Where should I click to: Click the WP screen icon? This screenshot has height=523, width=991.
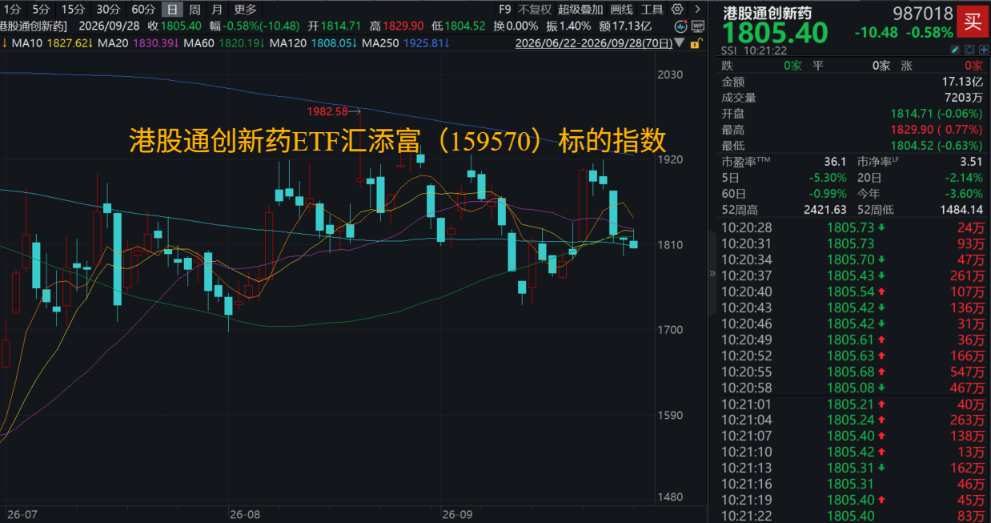pyautogui.click(x=698, y=26)
